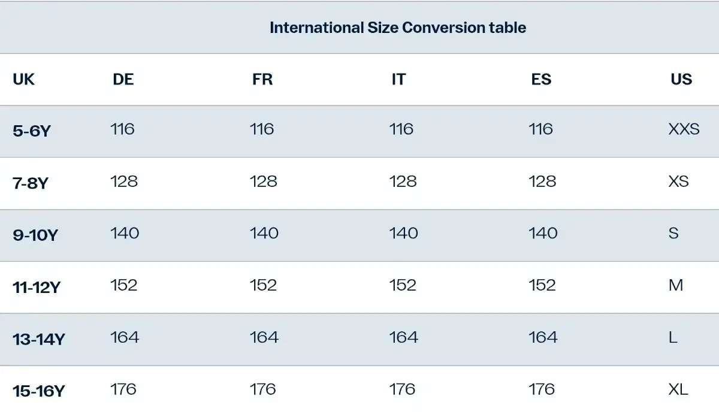Click the 13-14Y UK size row label
The image size is (719, 417).
[x=39, y=340]
